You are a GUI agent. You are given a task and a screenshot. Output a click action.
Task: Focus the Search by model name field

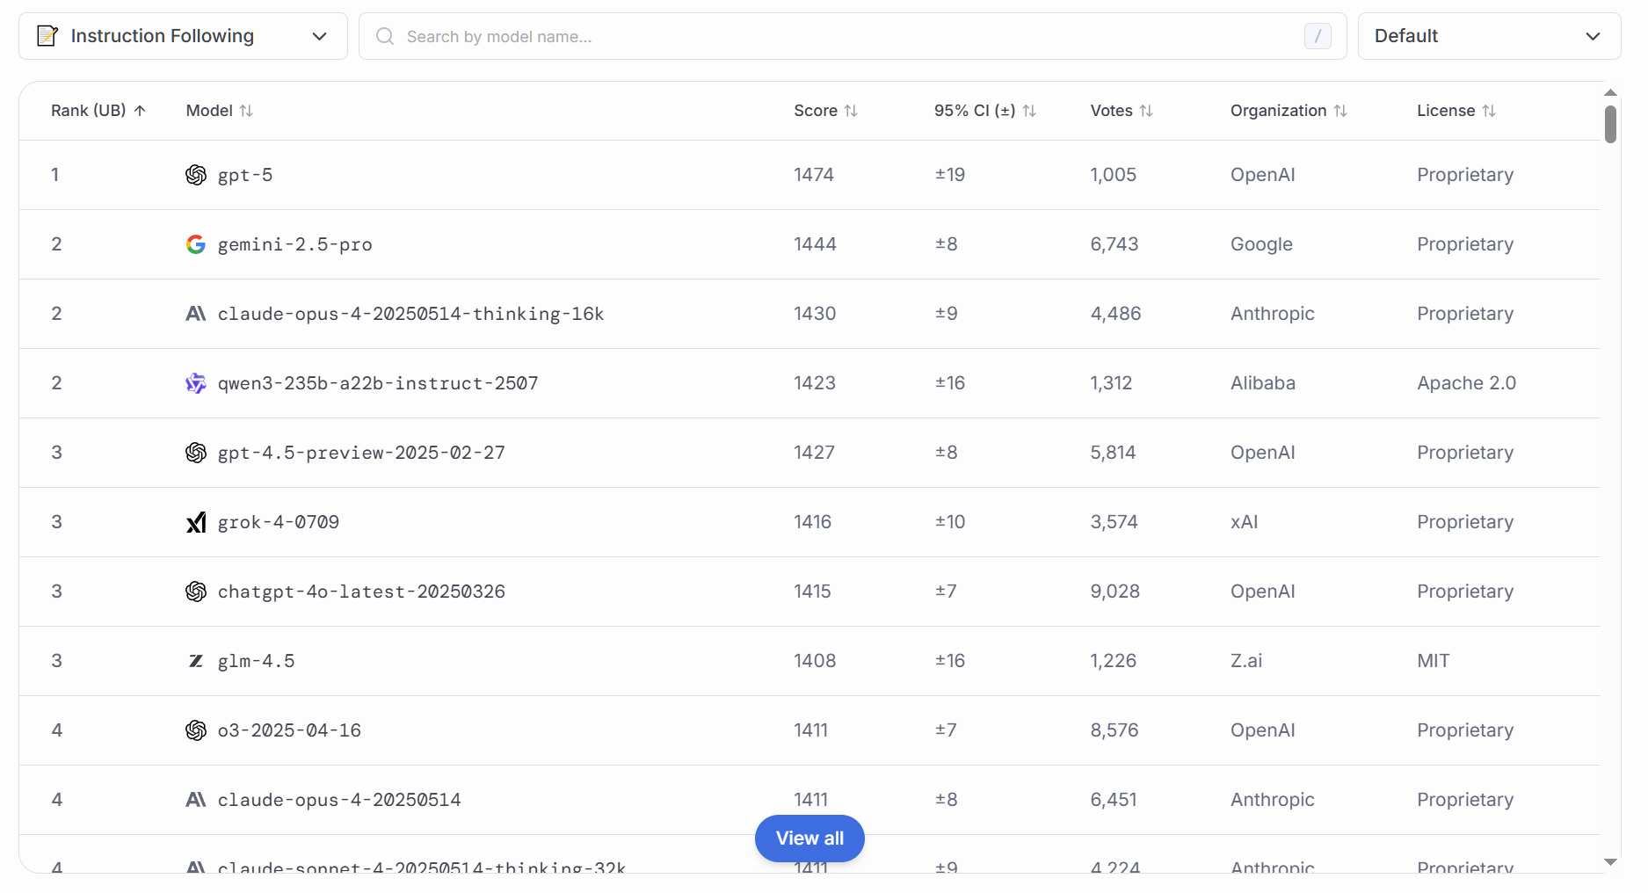tap(853, 36)
